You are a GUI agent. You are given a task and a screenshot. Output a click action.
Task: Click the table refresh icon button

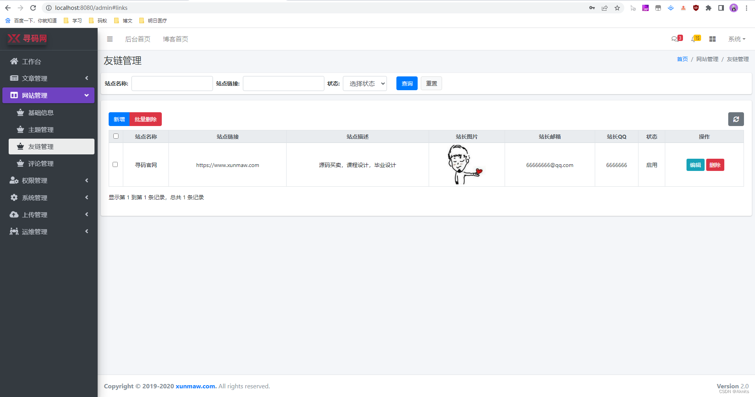(x=736, y=119)
